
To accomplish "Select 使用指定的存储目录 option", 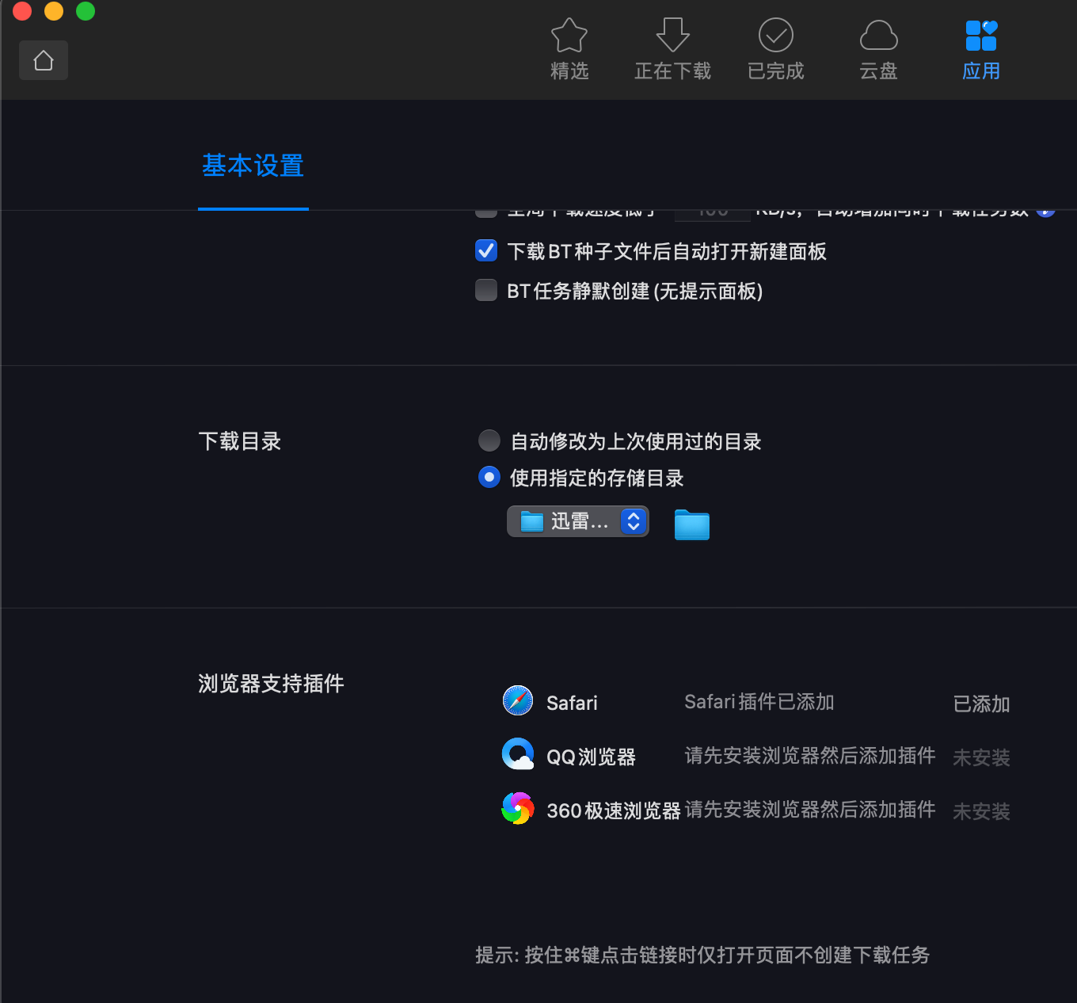I will [489, 478].
